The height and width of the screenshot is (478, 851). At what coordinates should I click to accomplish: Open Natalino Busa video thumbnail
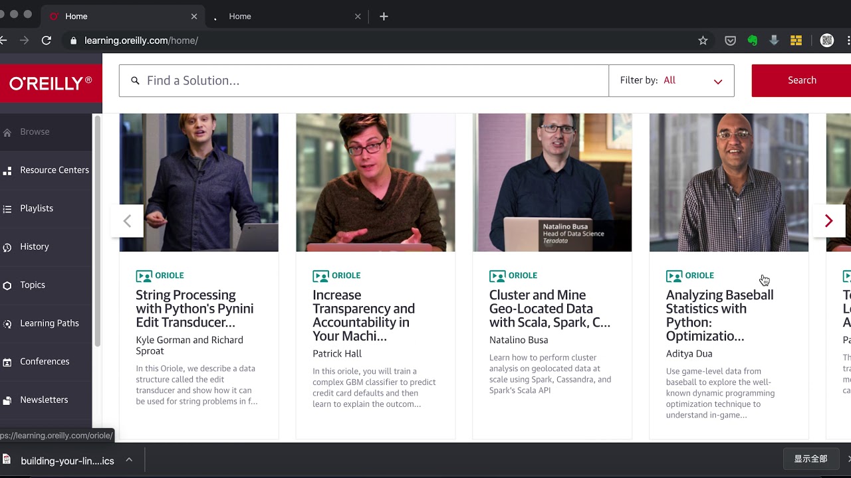point(552,183)
